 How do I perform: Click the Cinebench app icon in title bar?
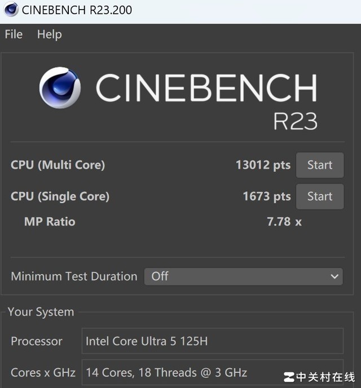click(x=11, y=10)
